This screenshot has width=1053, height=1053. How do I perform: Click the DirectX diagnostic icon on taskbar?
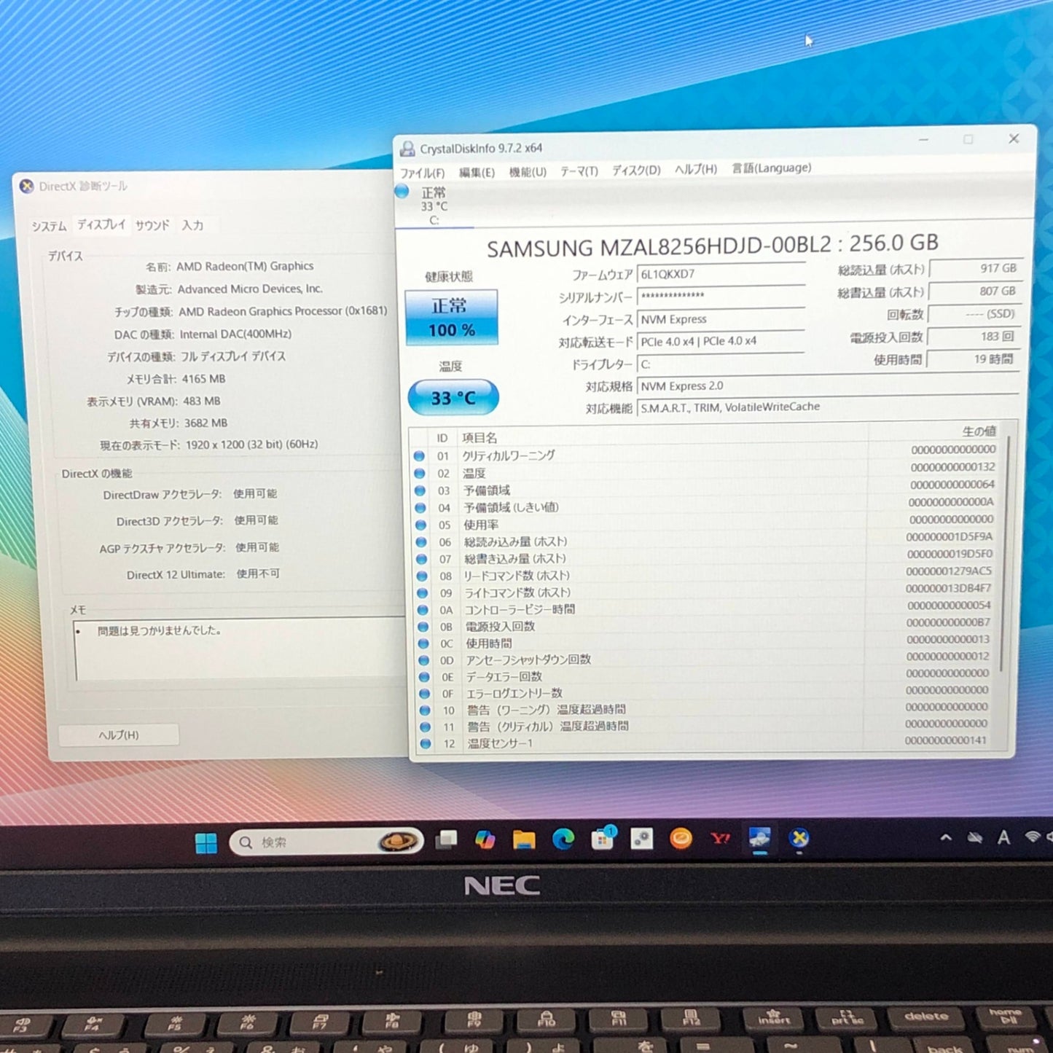799,838
